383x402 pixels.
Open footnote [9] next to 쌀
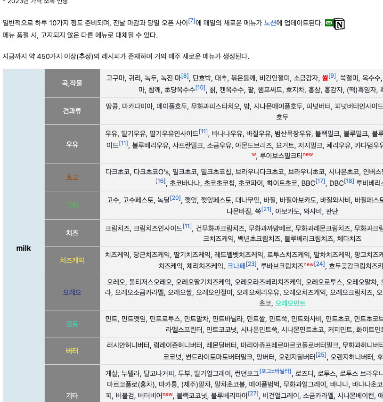pyautogui.click(x=332, y=76)
